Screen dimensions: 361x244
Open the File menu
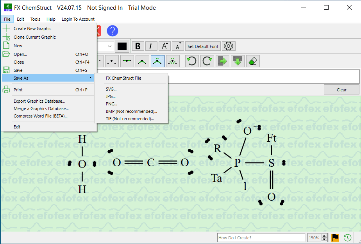(x=7, y=19)
